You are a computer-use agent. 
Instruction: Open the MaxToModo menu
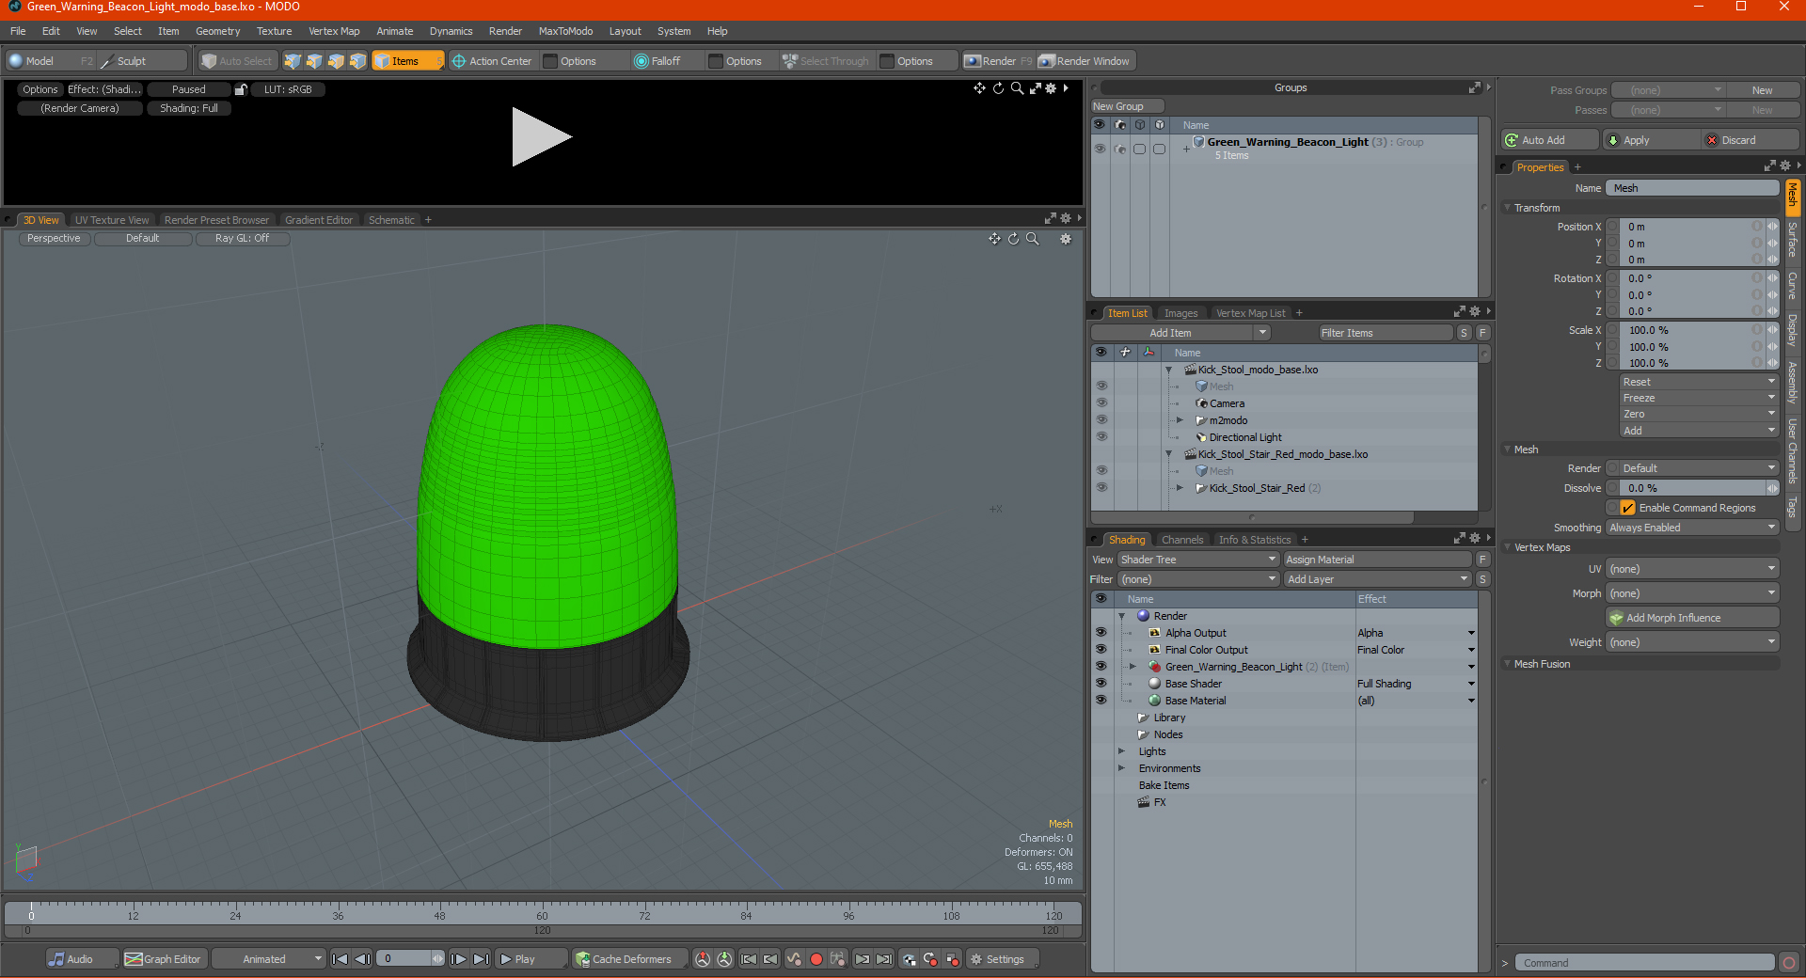[565, 31]
